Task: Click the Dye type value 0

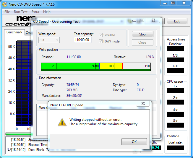Action: (x=138, y=85)
